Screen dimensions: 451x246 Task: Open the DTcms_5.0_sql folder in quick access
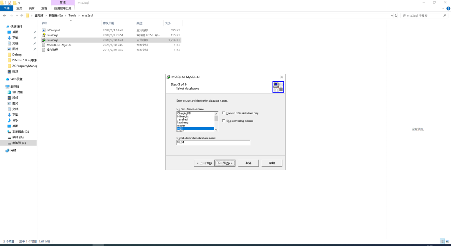(x=22, y=60)
